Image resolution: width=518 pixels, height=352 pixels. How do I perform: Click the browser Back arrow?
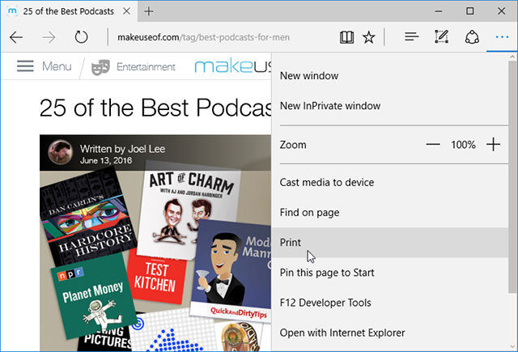tap(16, 37)
